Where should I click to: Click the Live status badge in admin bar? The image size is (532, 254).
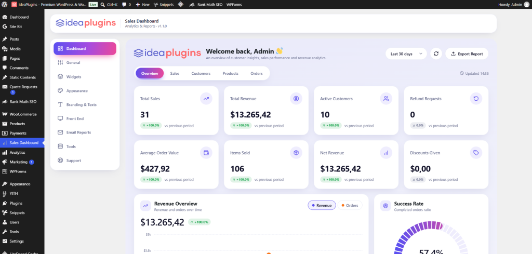pos(93,5)
